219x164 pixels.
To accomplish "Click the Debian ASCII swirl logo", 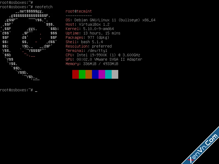I will coord(30,45).
